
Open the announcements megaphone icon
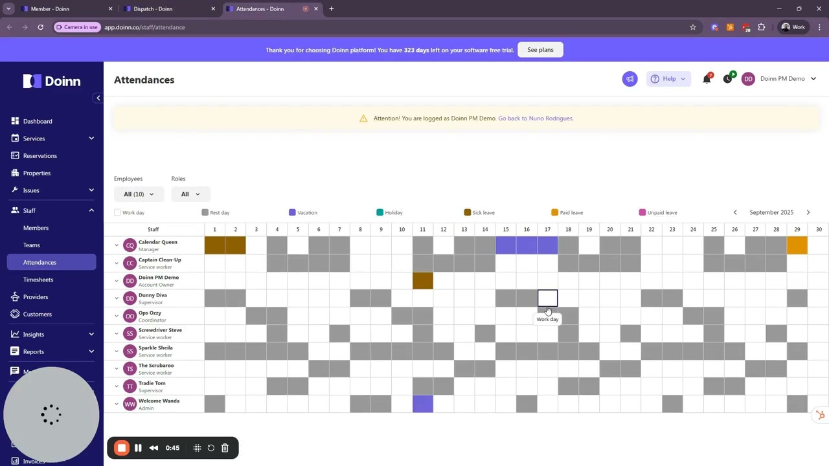coord(630,79)
